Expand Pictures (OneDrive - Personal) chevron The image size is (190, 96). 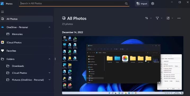coord(50,80)
